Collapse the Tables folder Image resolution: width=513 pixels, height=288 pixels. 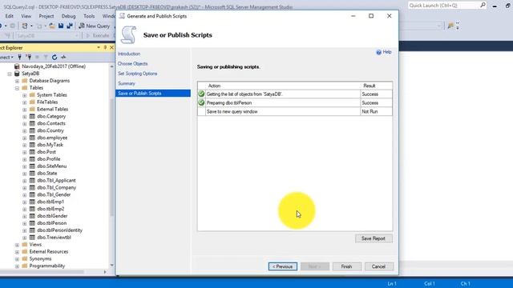click(17, 88)
